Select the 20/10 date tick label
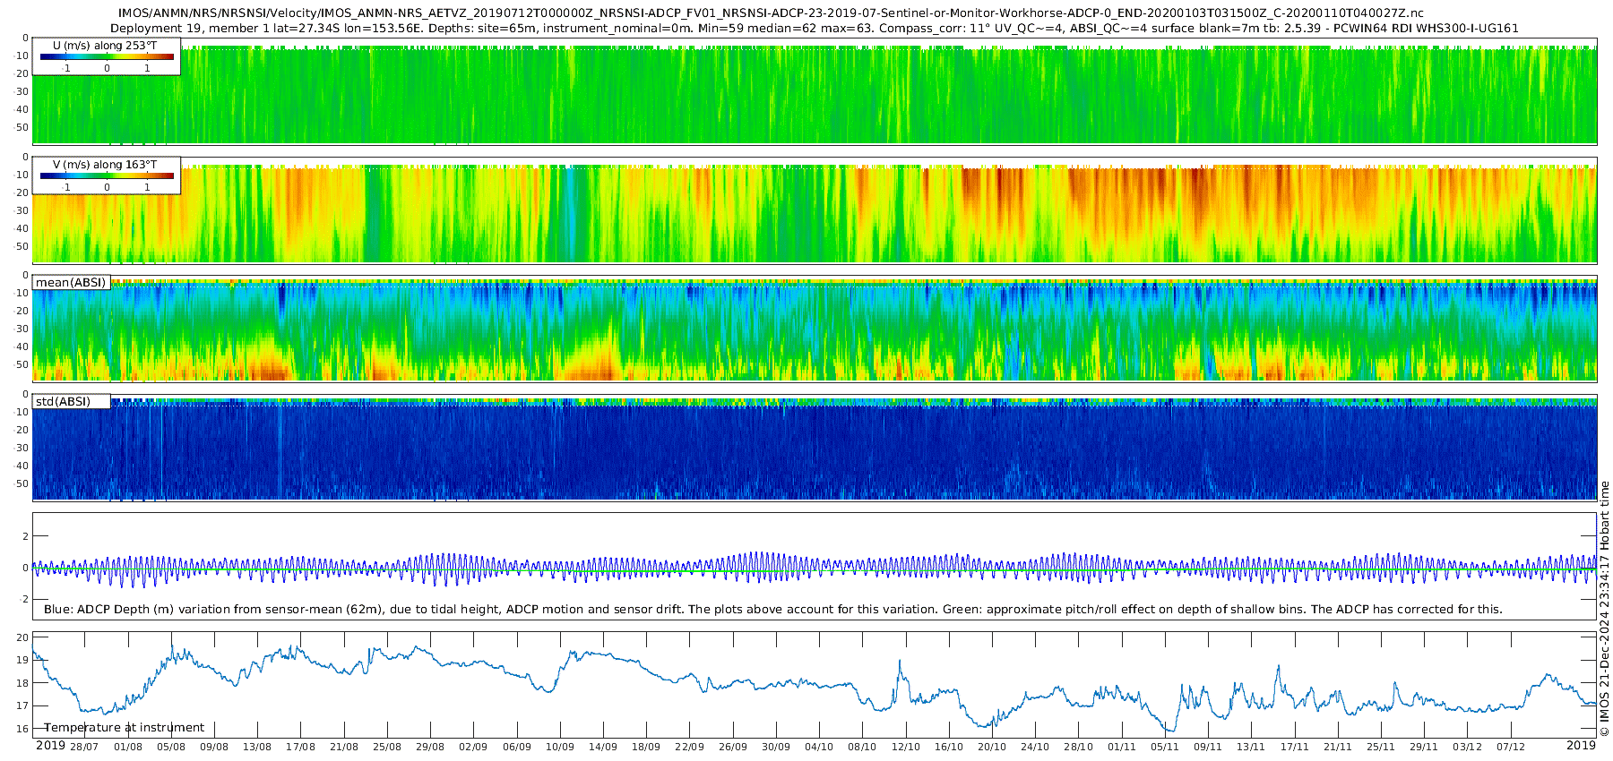This screenshot has height=761, width=1613. point(992,747)
